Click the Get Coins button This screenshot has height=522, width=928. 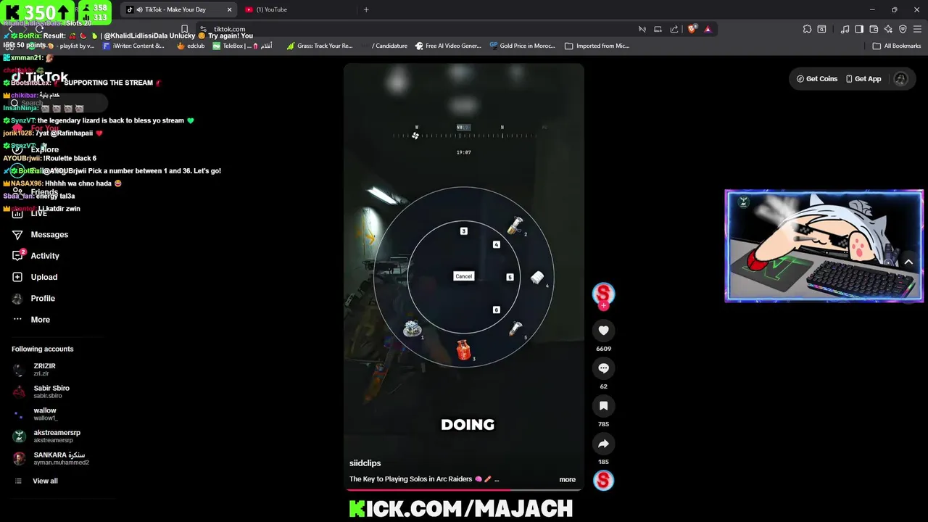point(816,79)
